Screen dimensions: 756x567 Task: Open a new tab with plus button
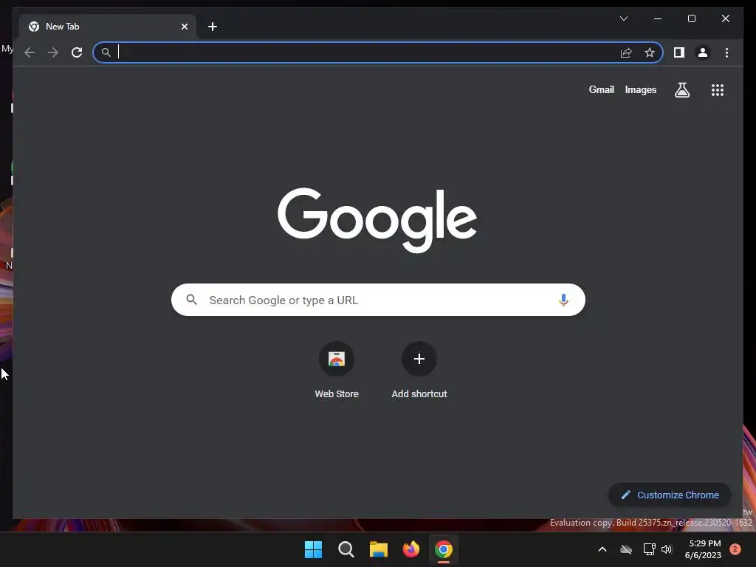point(213,27)
